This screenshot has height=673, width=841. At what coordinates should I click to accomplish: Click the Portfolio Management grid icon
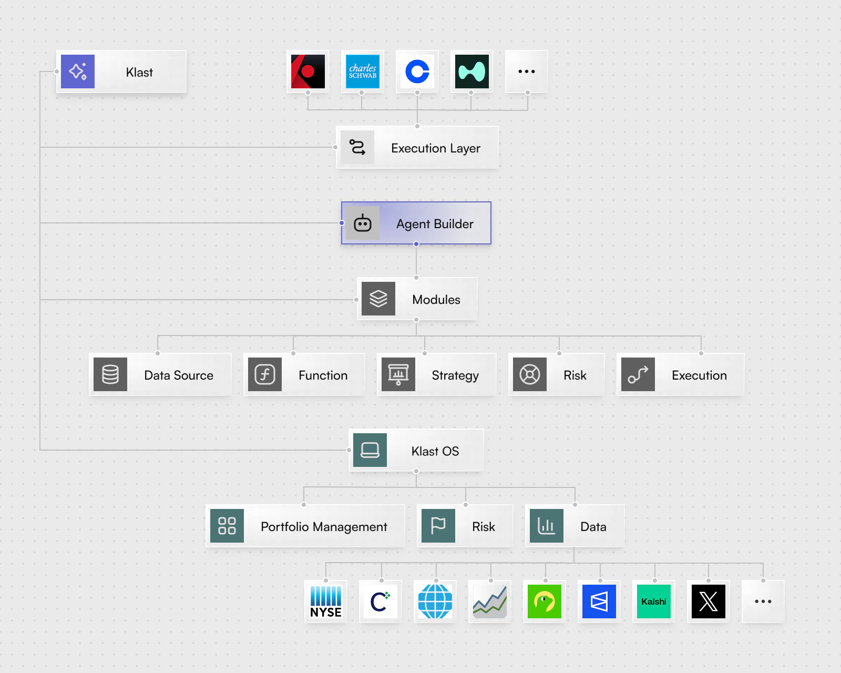227,526
